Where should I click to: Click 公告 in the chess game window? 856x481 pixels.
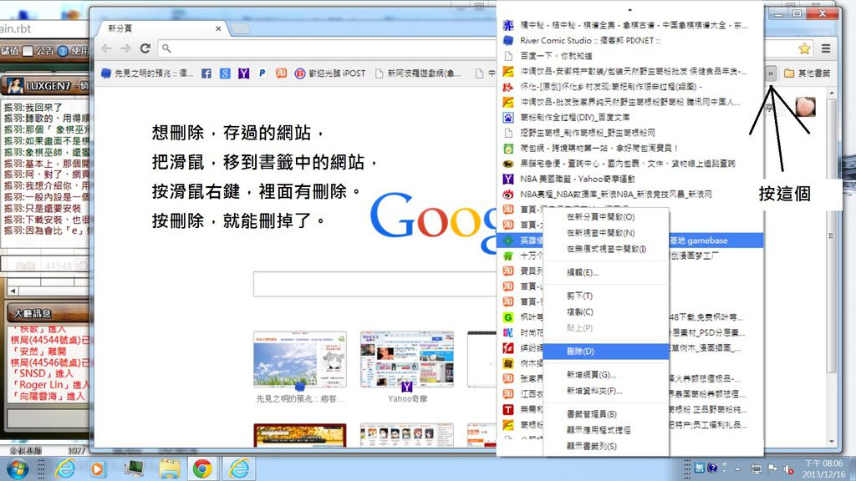pos(38,51)
